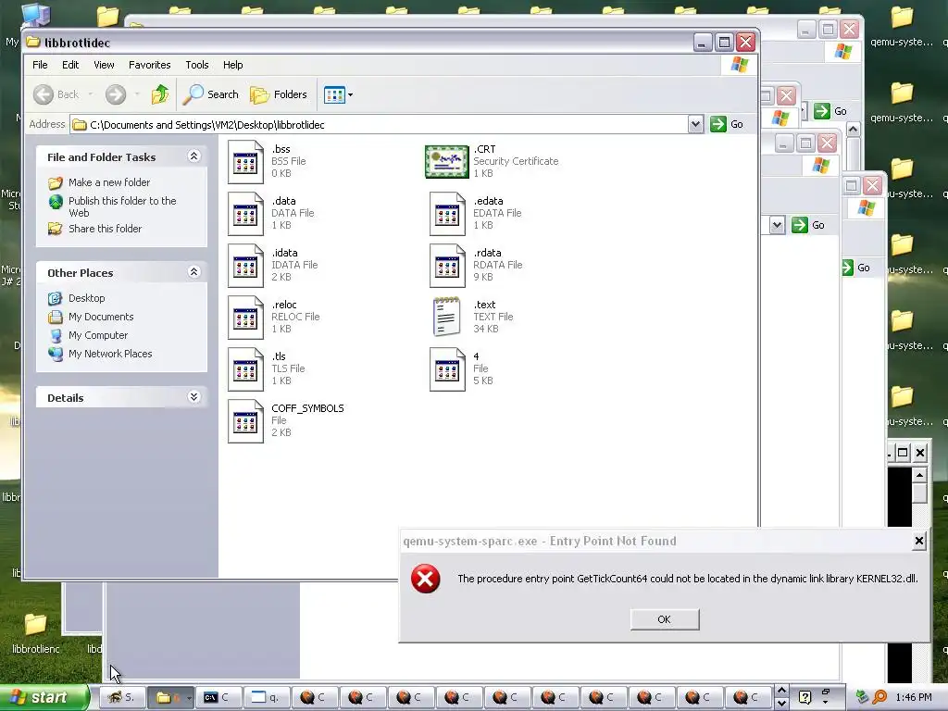Click scroll up arrow in black console window

919,475
